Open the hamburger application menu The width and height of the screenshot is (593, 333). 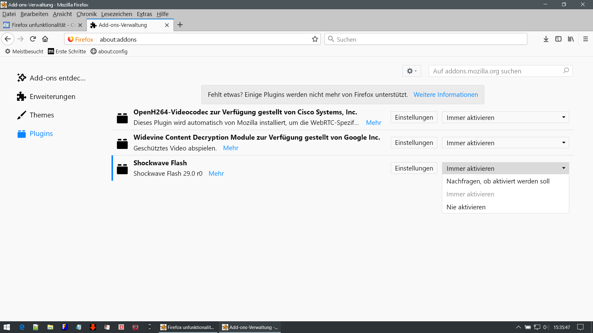click(x=585, y=39)
